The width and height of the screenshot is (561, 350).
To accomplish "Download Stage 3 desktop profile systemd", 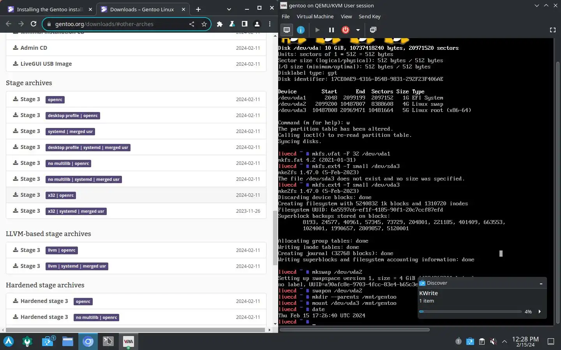I will pos(136,147).
